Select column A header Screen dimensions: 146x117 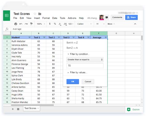point(21,33)
